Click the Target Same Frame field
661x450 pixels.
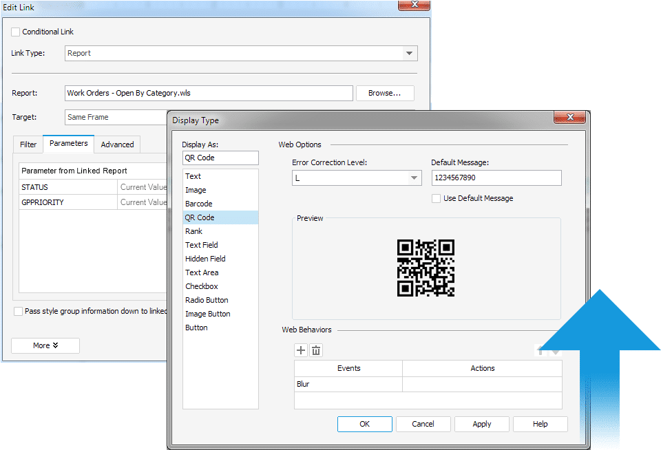point(116,117)
